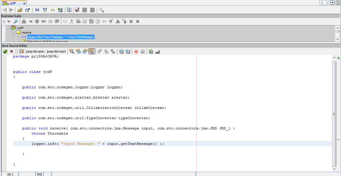Viewport: 341px width, 176px height.
Task: Select the jcdF editor tab
Action: point(13,3)
